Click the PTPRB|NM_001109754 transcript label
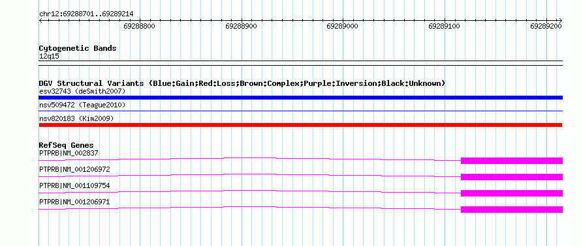 74,185
